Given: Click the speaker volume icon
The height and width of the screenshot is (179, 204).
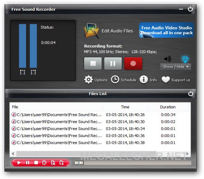Looking at the screenshot, I should (168, 59).
